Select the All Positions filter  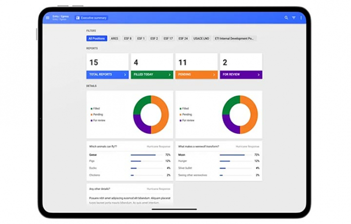click(x=97, y=39)
